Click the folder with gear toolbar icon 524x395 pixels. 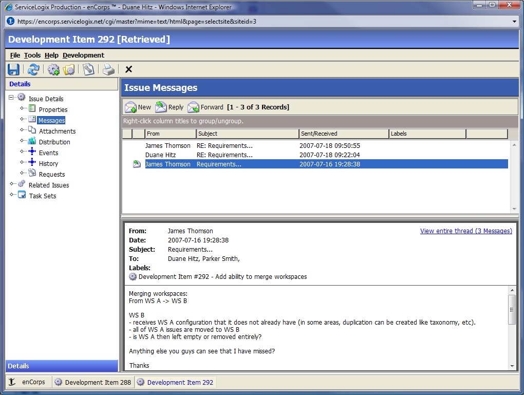69,69
